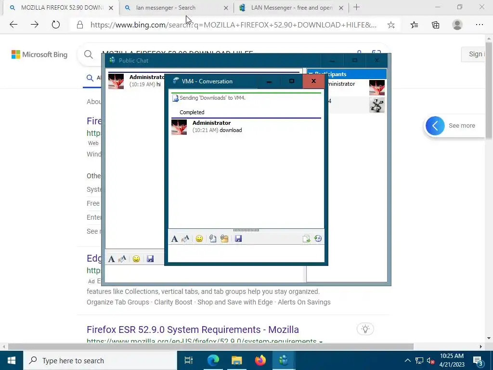
Task: Click splitter handle above VM4 Conversation toolbar
Action: coord(246,230)
